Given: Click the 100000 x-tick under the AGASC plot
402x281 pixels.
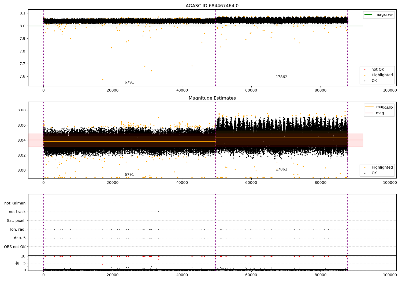Looking at the screenshot, I should click(390, 90).
